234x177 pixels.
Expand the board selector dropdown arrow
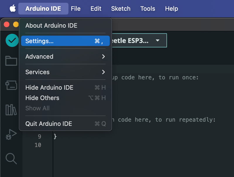click(157, 40)
